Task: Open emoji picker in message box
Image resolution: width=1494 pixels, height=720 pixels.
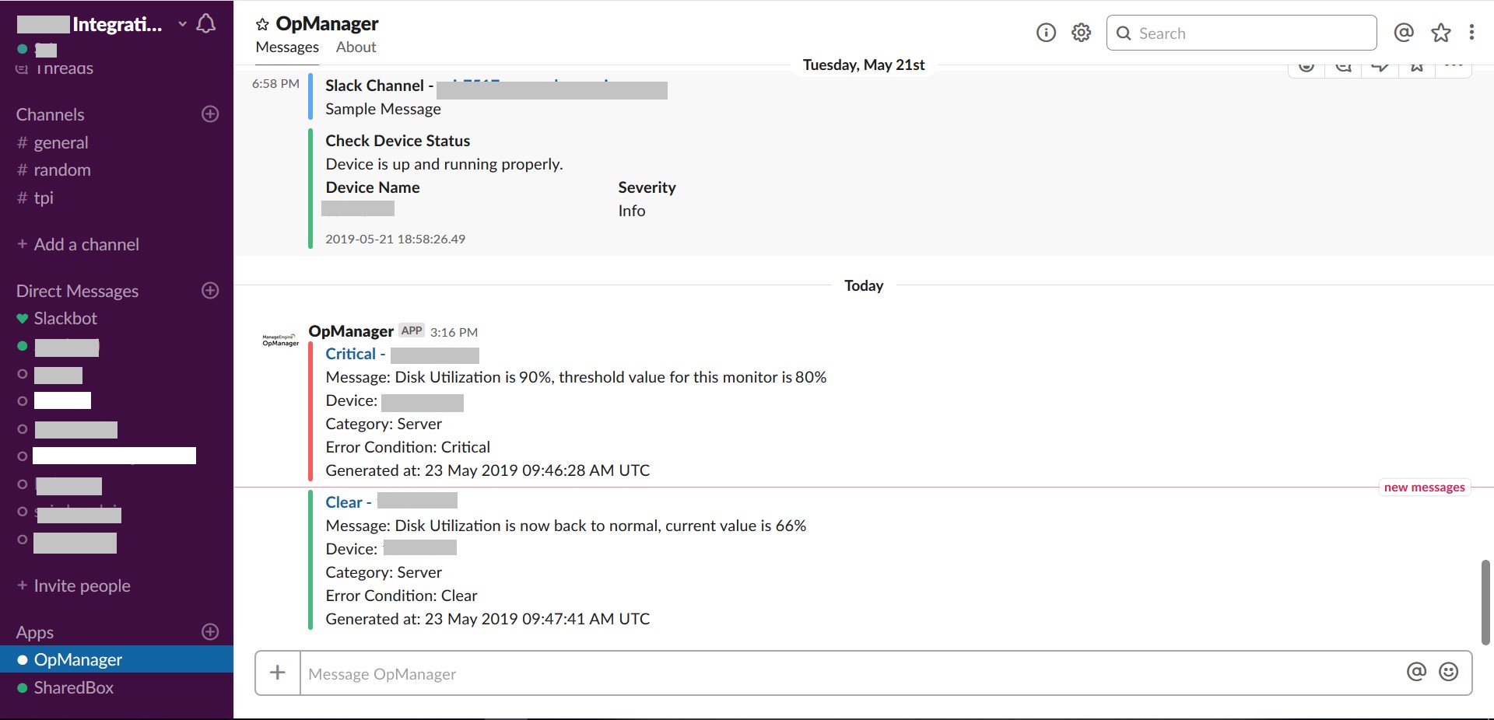Action: click(x=1448, y=672)
